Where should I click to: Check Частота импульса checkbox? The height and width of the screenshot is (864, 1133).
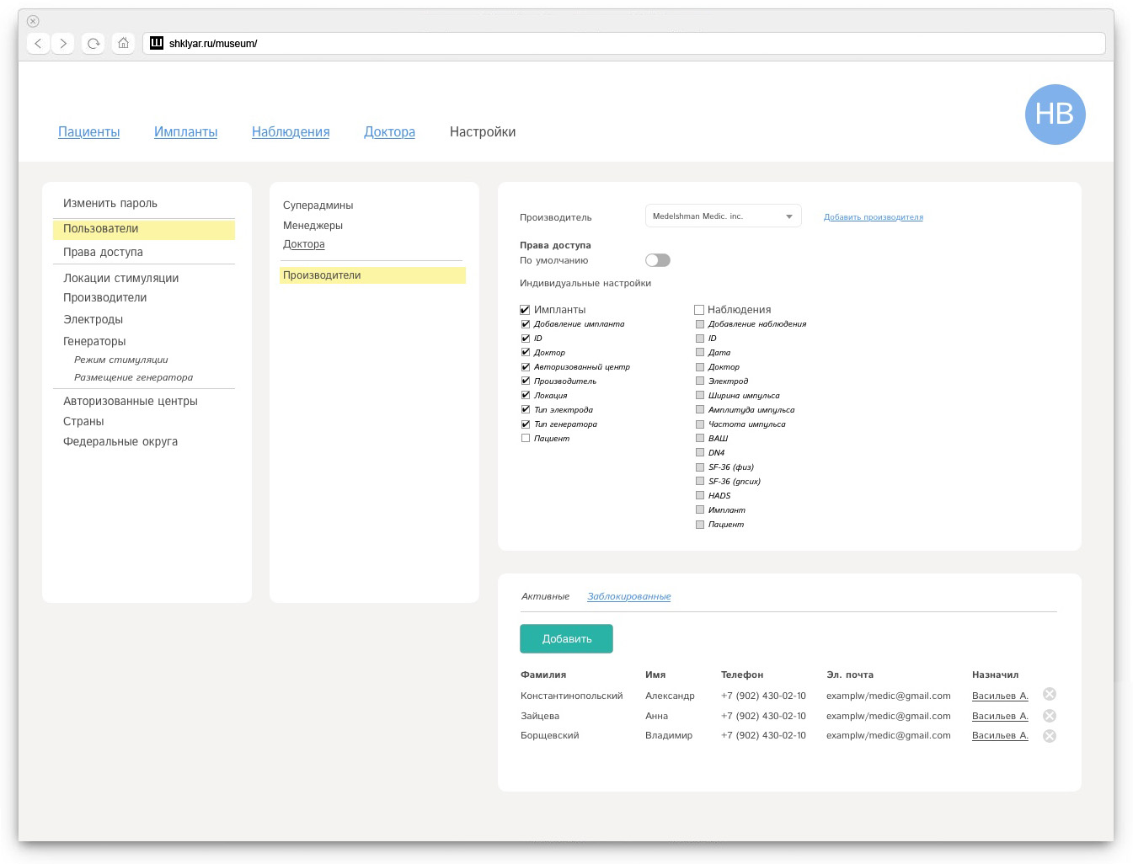[700, 424]
